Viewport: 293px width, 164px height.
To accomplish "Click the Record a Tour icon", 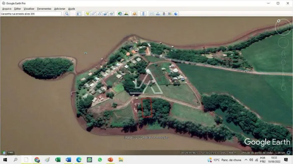I will click(112, 14).
